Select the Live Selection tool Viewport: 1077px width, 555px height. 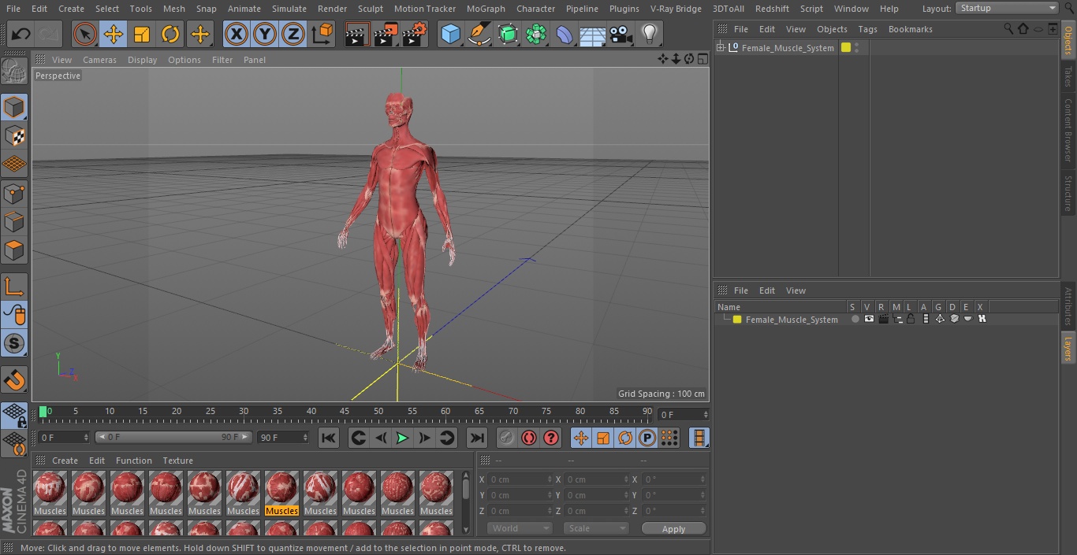[85, 34]
